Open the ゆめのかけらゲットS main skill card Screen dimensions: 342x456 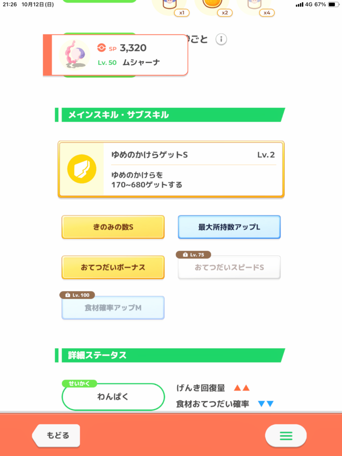pyautogui.click(x=171, y=169)
